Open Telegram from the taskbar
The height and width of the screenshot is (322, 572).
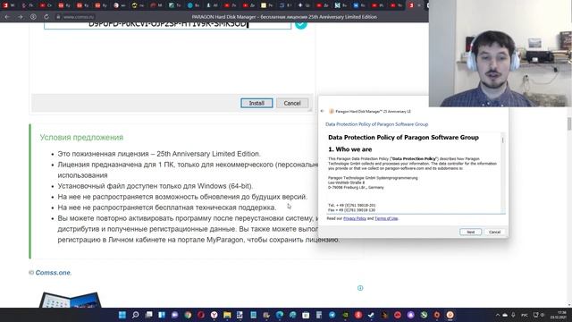click(x=332, y=315)
